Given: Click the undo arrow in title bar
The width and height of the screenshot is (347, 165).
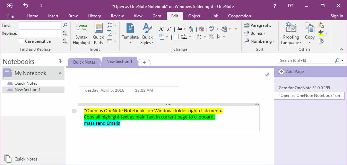Looking at the screenshot, I should 26,6.
